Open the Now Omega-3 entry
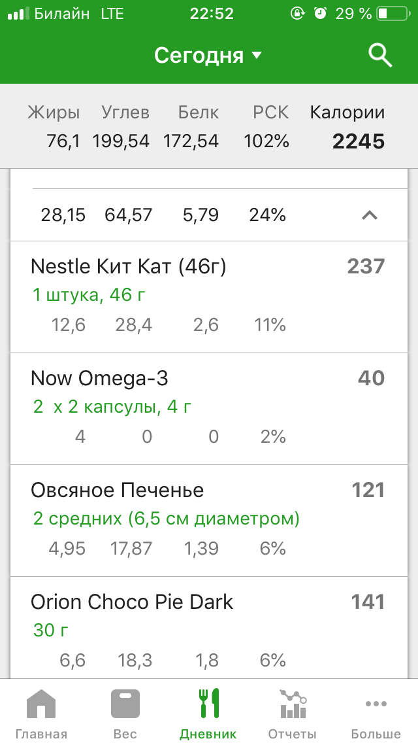Screen dimensions: 418x743 tap(209, 409)
